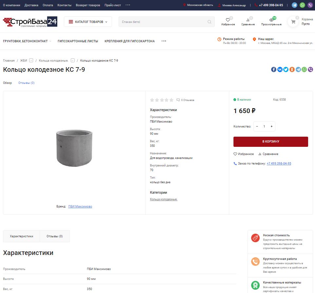Open О компании menu item

11,5
